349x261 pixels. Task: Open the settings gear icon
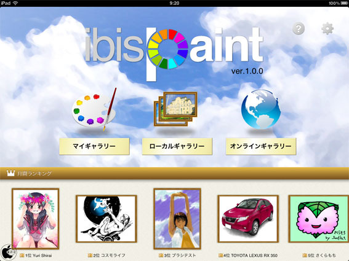coord(327,28)
